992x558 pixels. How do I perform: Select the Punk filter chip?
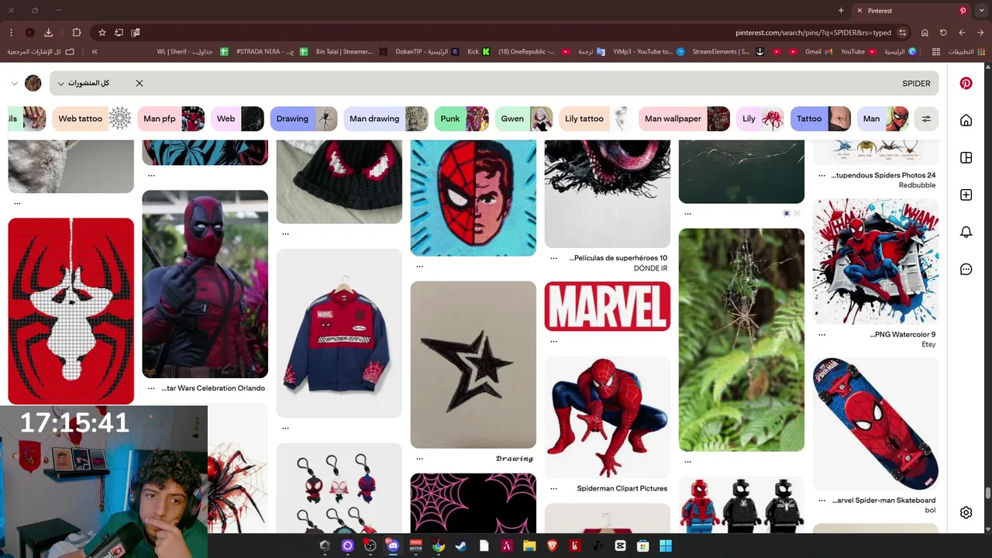click(462, 119)
